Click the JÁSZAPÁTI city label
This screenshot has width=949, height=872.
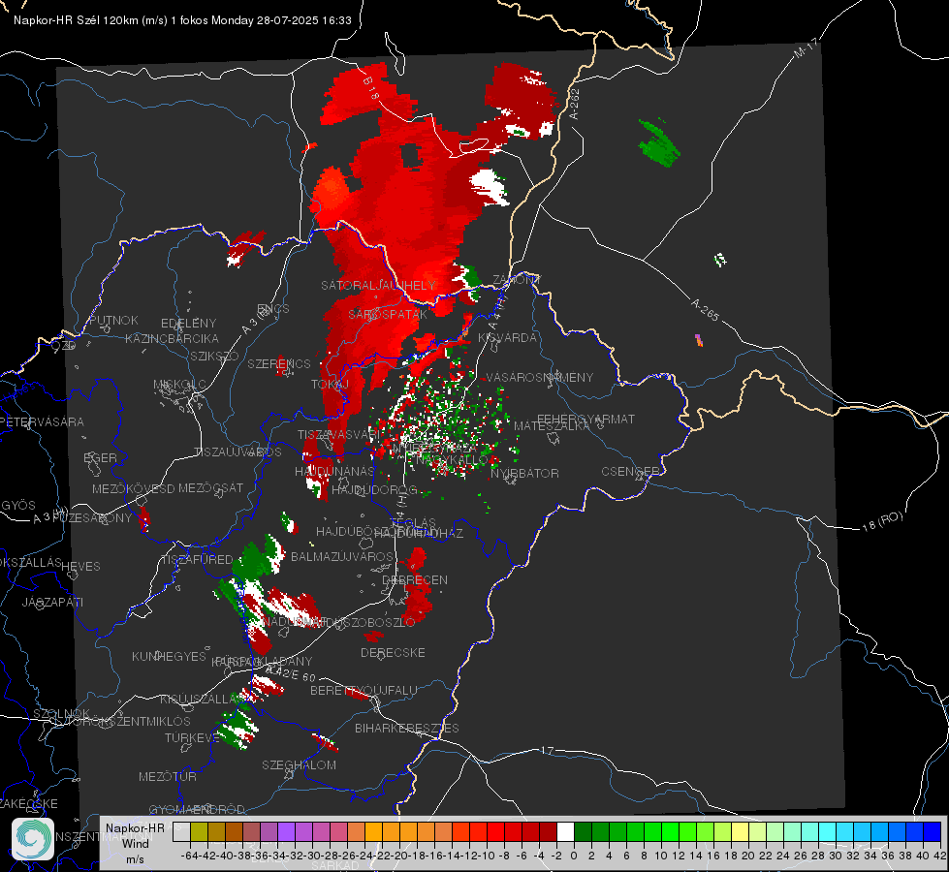[52, 602]
